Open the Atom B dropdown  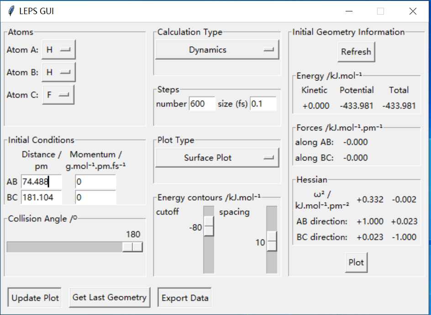point(58,72)
